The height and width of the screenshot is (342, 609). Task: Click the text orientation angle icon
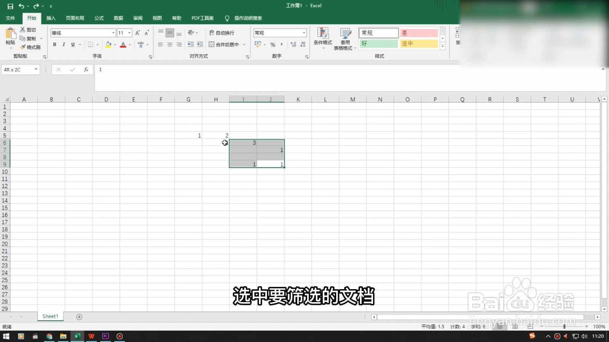click(191, 33)
